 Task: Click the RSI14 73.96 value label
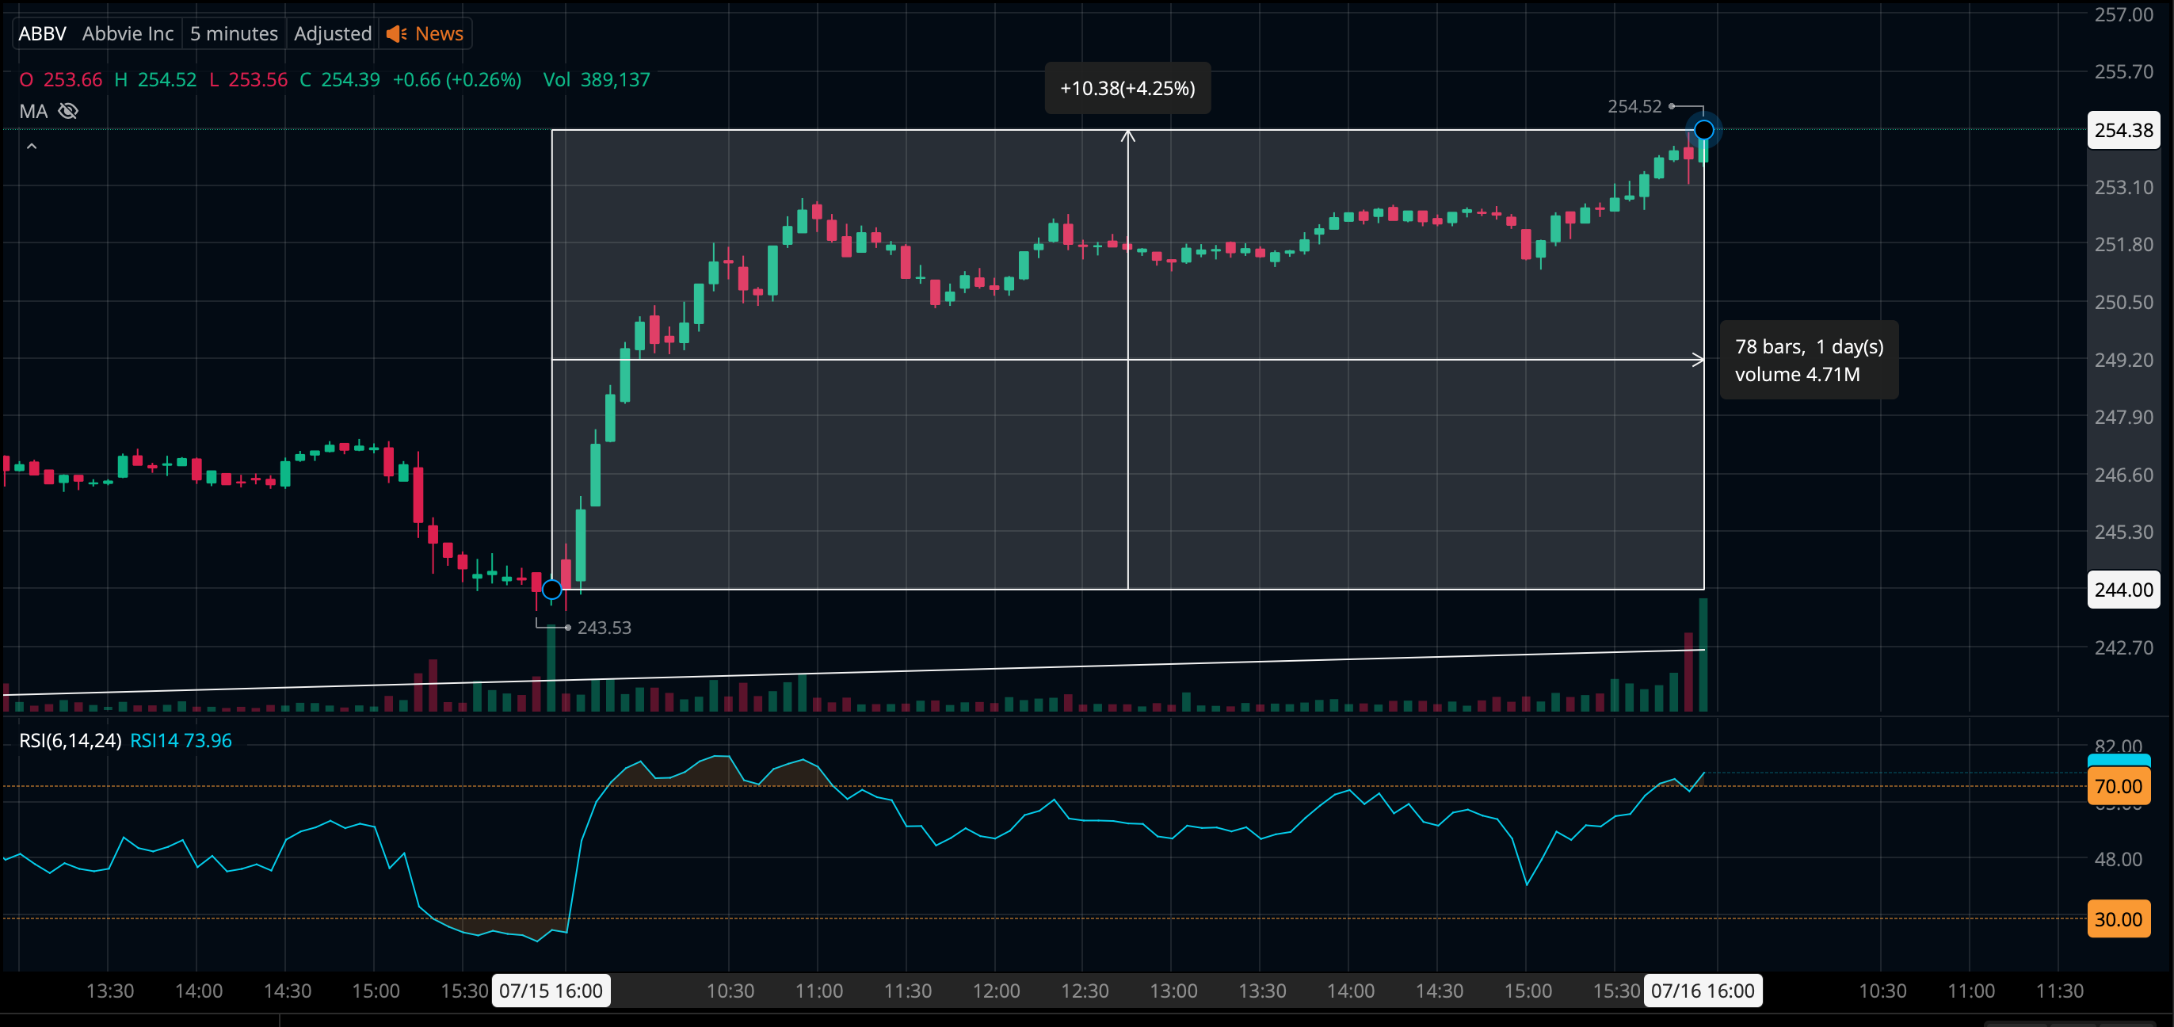pos(181,740)
